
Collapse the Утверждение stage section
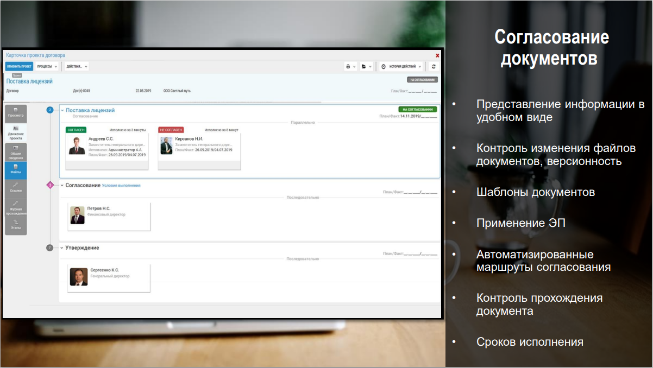62,248
